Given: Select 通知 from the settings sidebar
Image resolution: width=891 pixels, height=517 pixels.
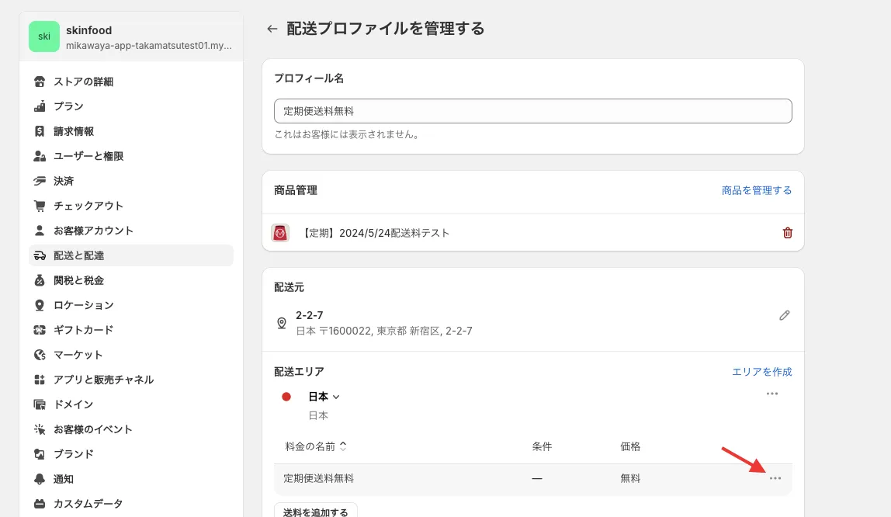Looking at the screenshot, I should tap(64, 479).
